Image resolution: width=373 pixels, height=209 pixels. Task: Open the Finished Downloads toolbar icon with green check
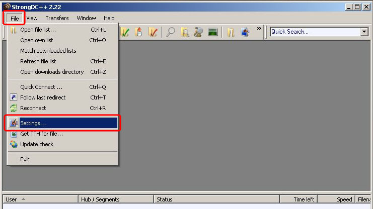(x=125, y=32)
